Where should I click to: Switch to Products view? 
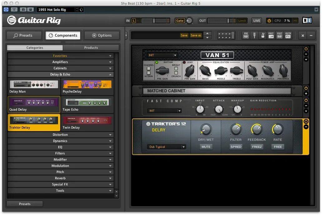point(91,48)
